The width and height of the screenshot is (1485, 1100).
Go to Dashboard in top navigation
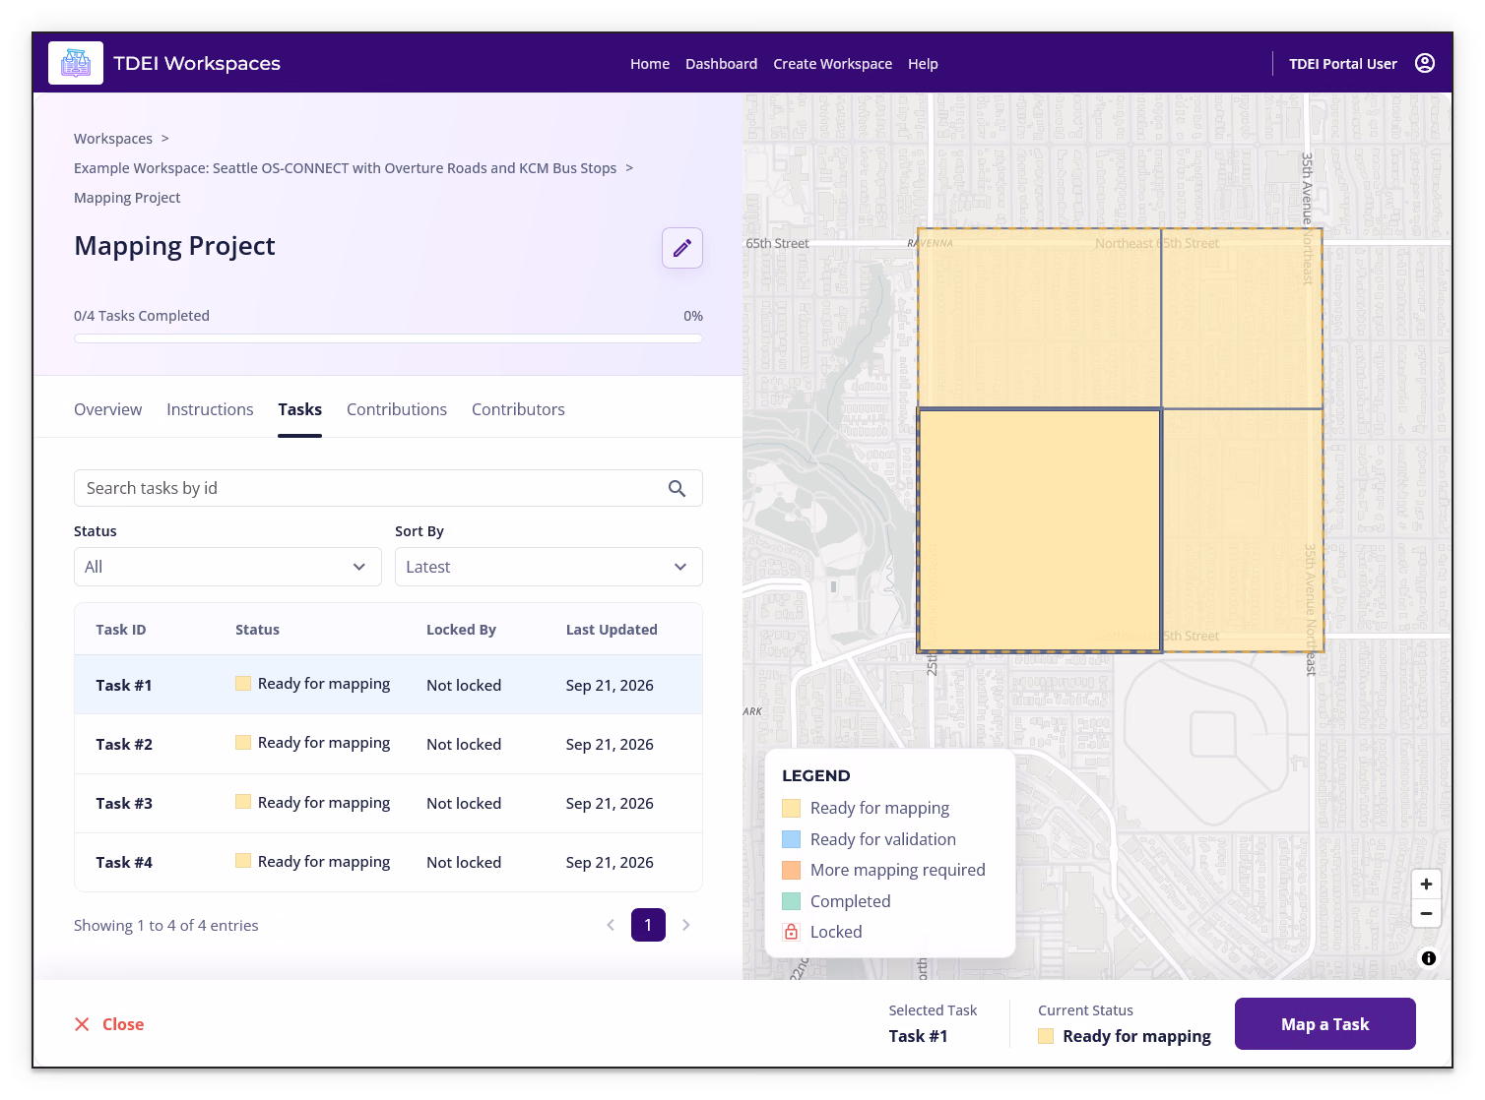click(721, 64)
